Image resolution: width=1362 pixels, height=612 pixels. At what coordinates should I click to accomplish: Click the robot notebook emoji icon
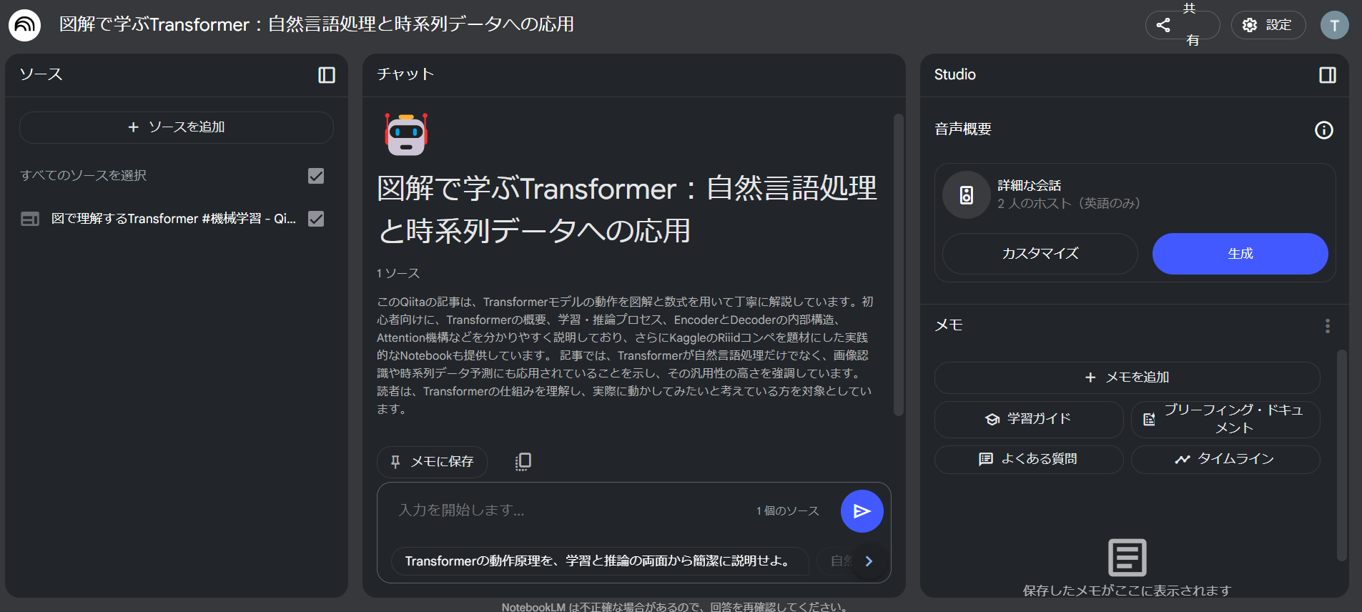tap(406, 134)
